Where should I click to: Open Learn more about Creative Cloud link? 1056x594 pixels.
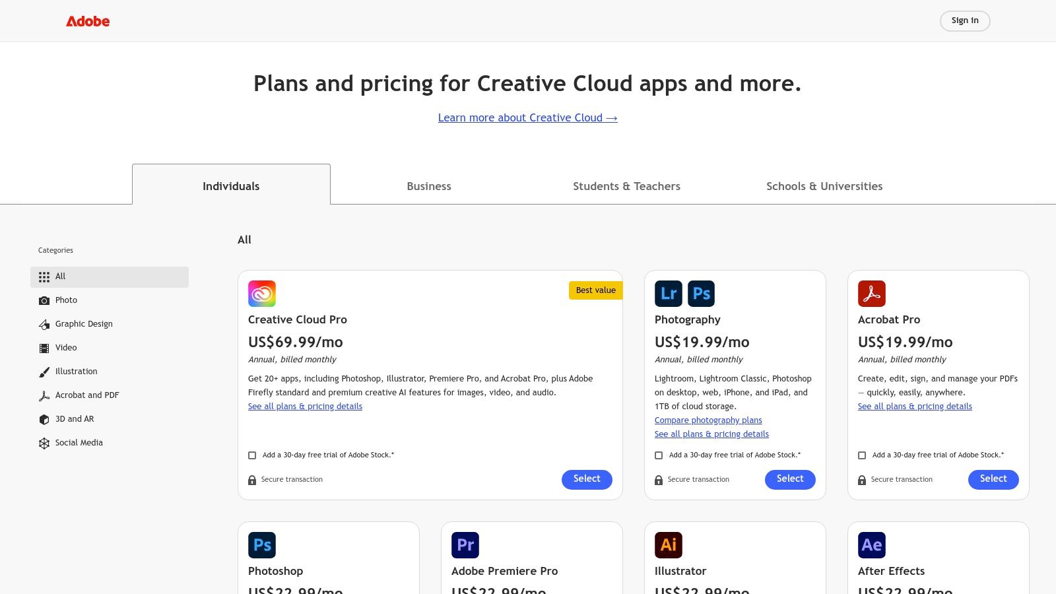click(528, 117)
